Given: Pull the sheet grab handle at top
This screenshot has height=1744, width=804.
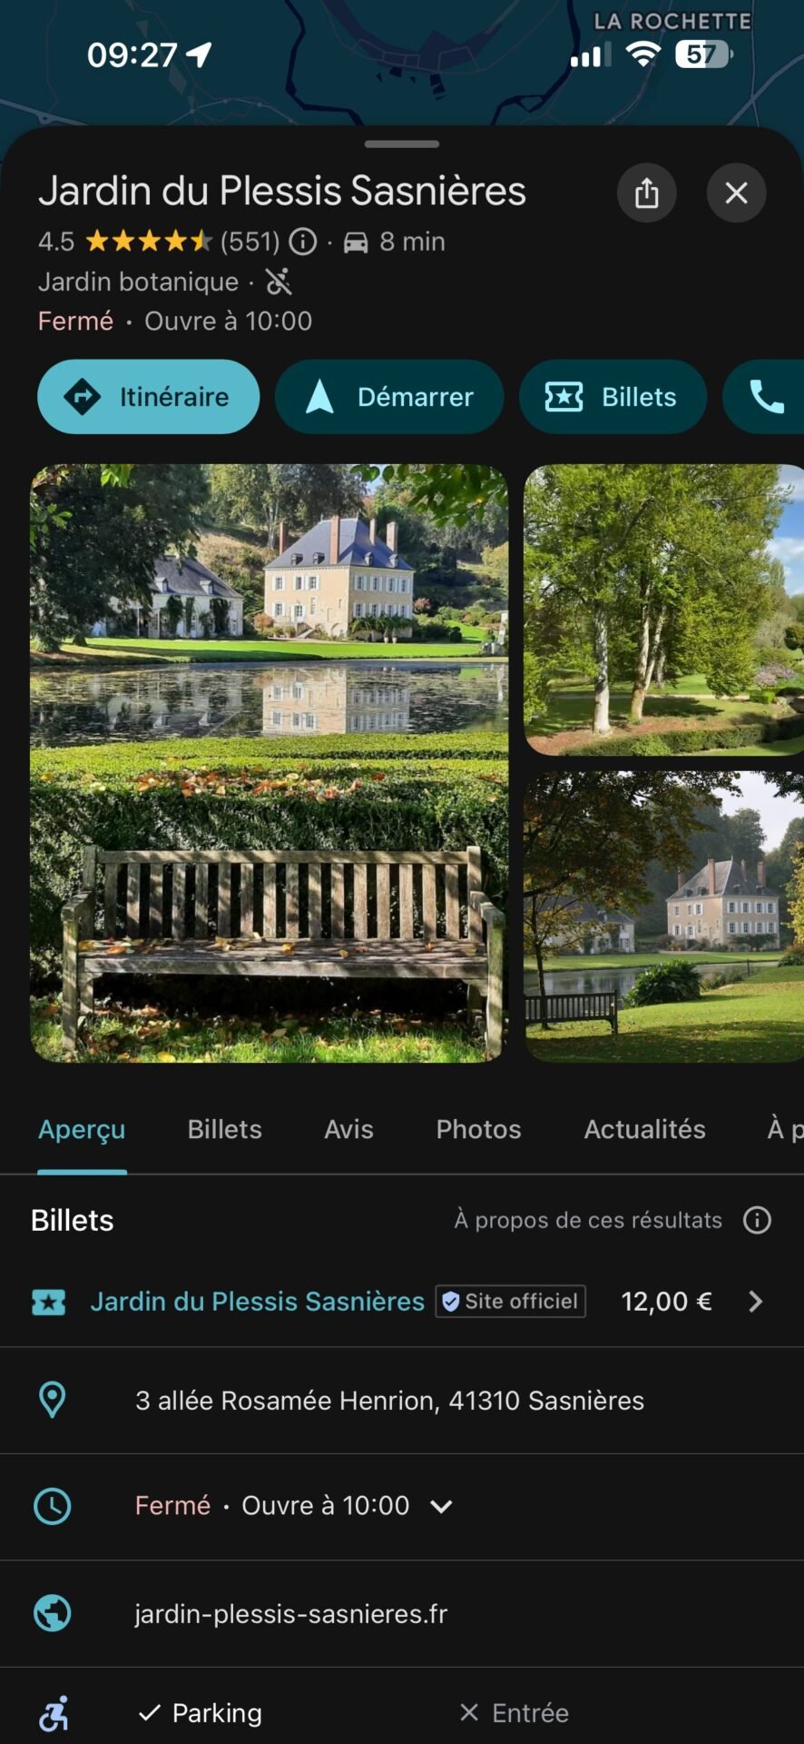Looking at the screenshot, I should coord(402,144).
